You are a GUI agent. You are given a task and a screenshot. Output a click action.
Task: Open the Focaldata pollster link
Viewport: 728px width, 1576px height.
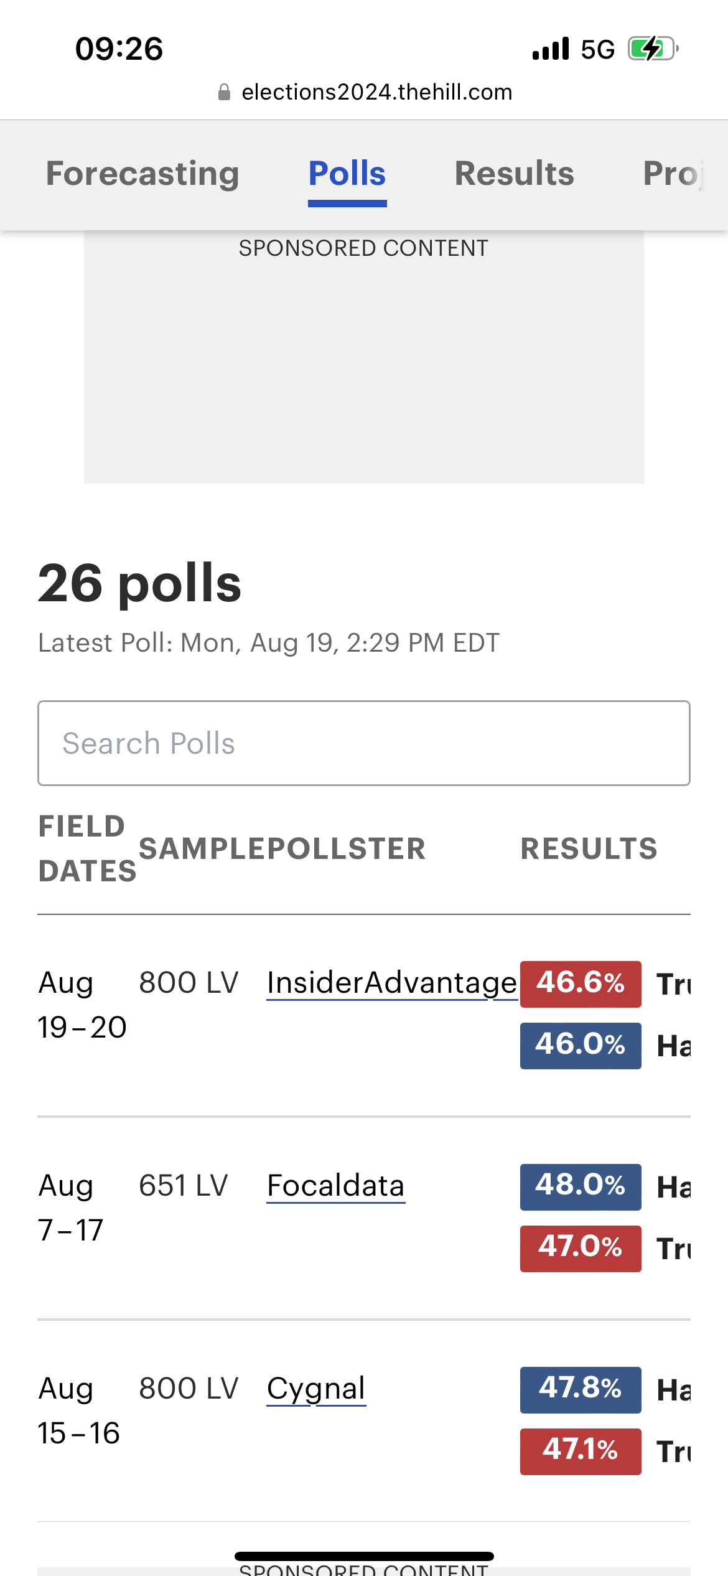click(336, 1186)
